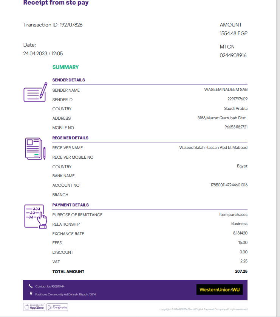Screen dimensions: 280x317
Task: Open the Google Play download badge
Action: pyautogui.click(x=57, y=307)
